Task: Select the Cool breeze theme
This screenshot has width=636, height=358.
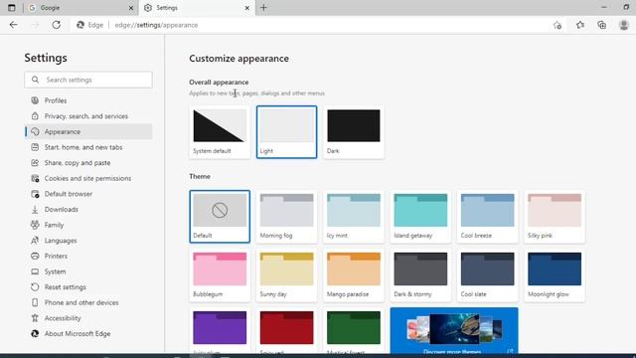Action: coord(488,217)
